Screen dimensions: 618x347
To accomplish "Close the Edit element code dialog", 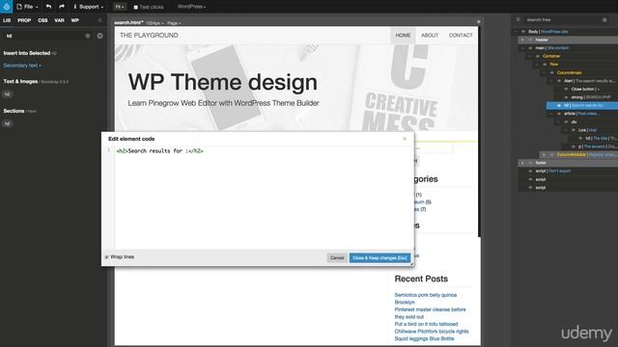I will coord(405,139).
